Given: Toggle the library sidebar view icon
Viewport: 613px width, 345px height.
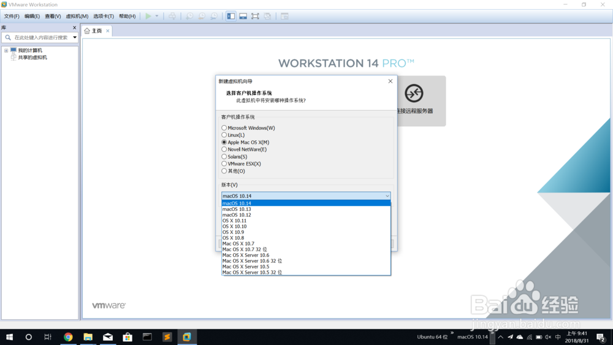Looking at the screenshot, I should coord(231,16).
